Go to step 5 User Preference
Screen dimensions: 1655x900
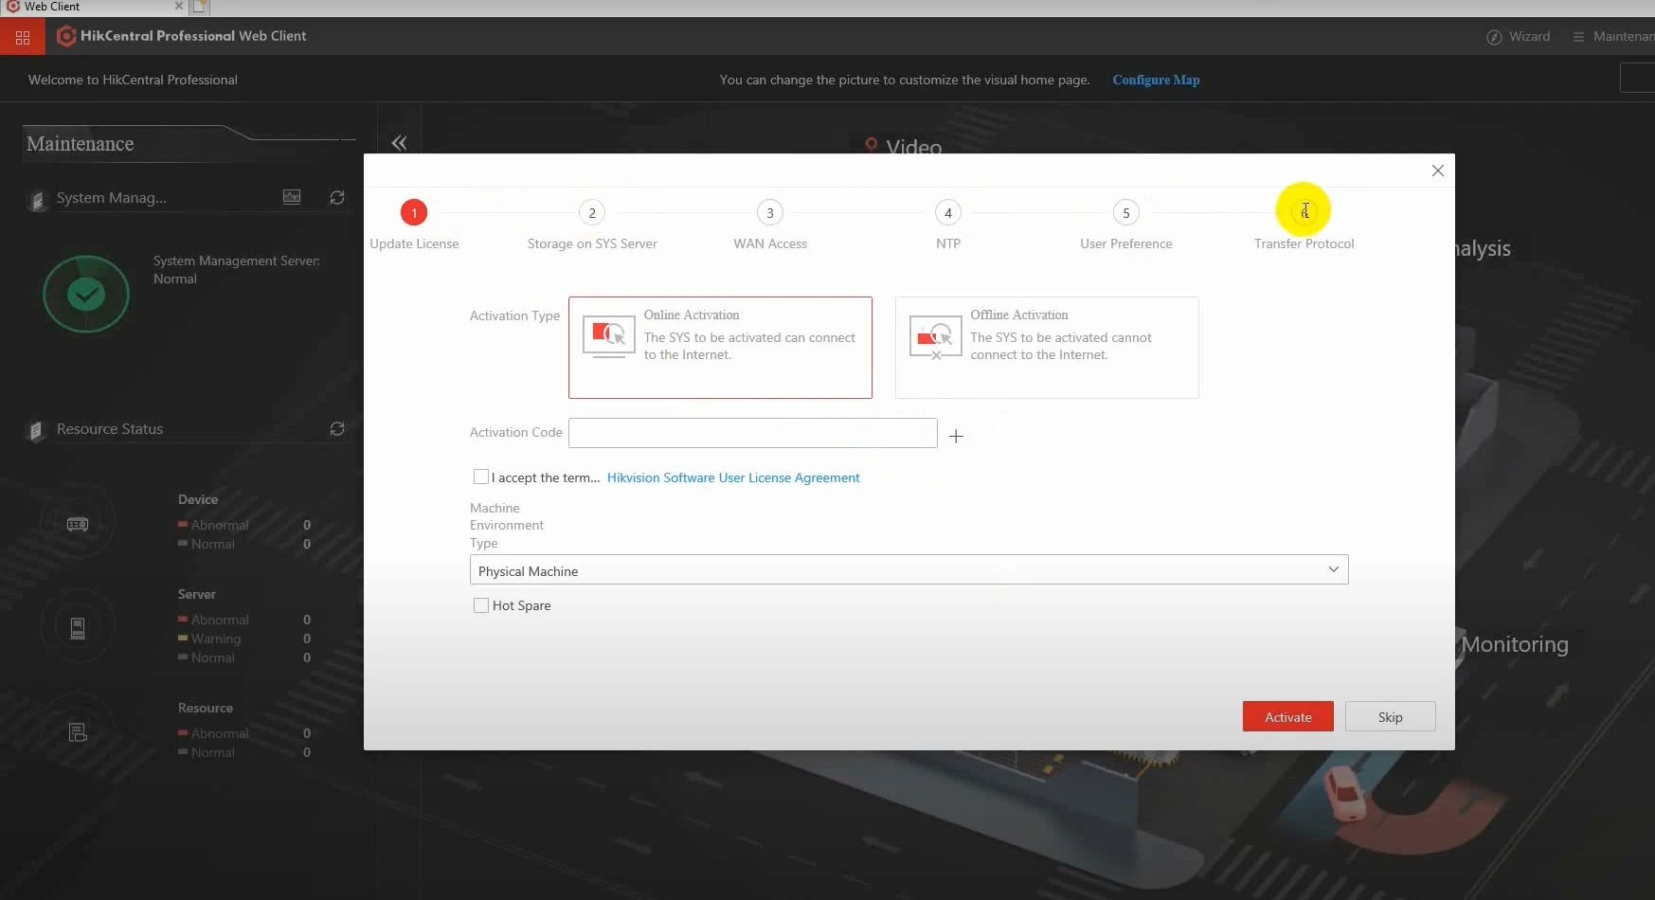pos(1126,212)
